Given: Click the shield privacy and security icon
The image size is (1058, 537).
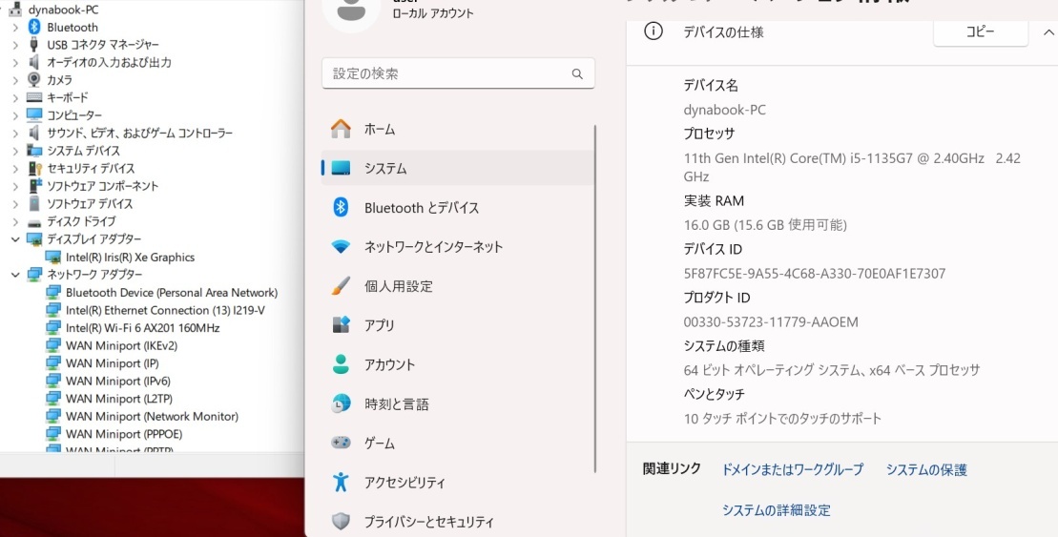Looking at the screenshot, I should [x=341, y=522].
